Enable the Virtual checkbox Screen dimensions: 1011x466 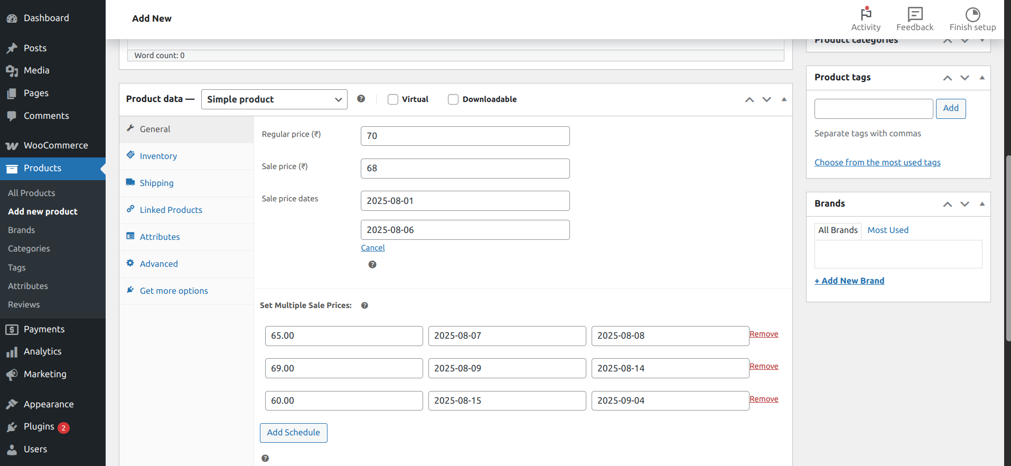(x=393, y=99)
